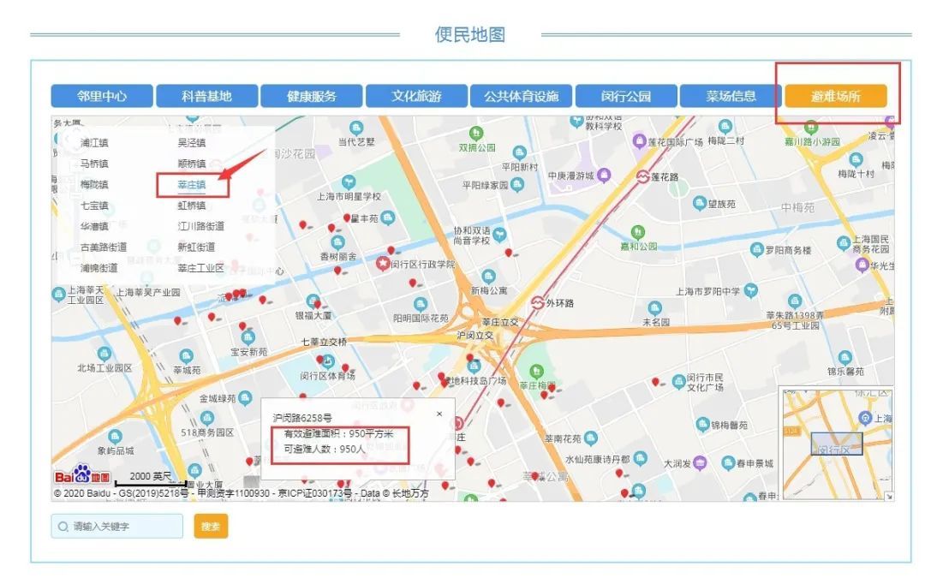Select the 银福大厦 building marker
Viewport: 925px width, 584px height.
[313, 301]
